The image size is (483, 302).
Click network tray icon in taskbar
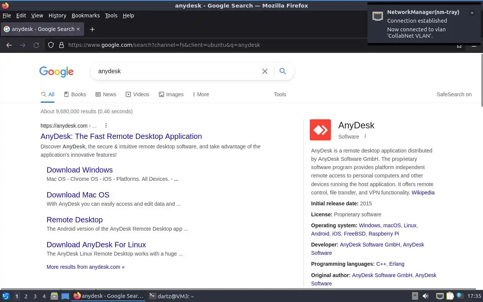(x=440, y=296)
